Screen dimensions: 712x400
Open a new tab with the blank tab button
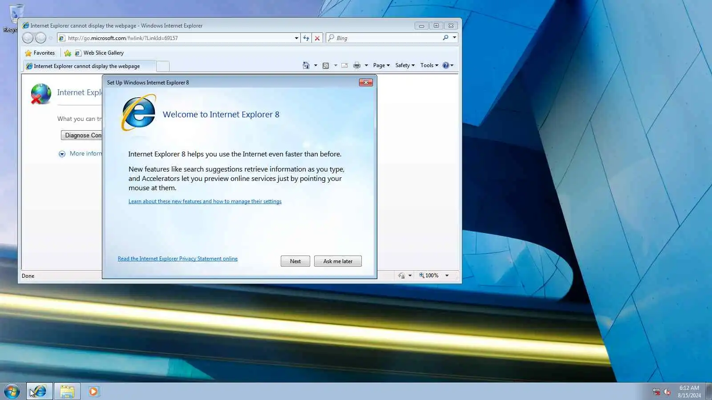click(x=163, y=66)
